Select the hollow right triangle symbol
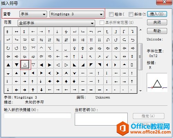The height and width of the screenshot is (138, 173). click(x=66, y=65)
